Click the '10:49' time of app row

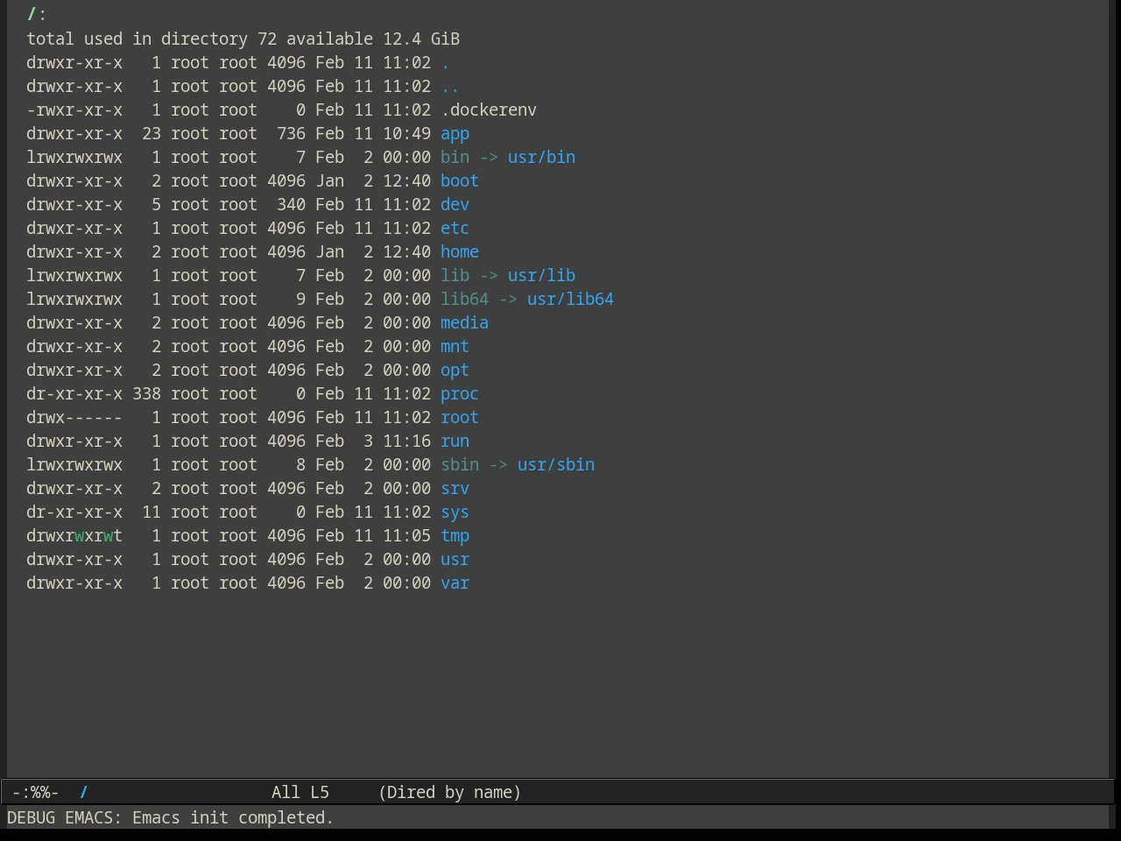[406, 134]
